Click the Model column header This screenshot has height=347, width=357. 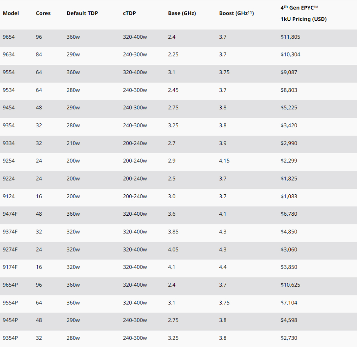tap(11, 13)
